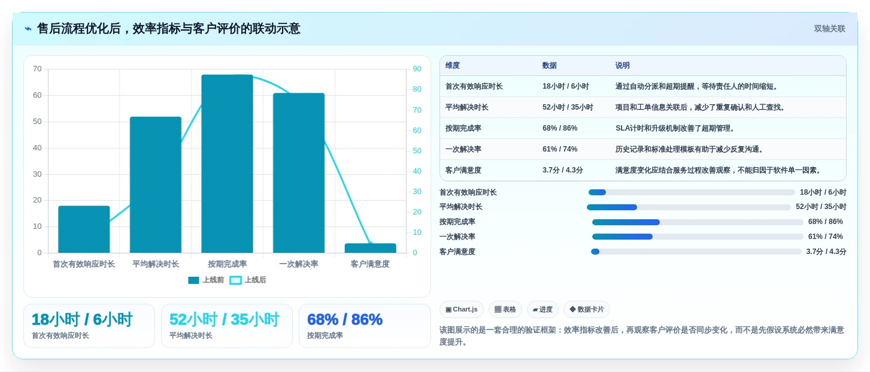Click the 客户满意度 progress bar
870x372 pixels.
click(696, 252)
